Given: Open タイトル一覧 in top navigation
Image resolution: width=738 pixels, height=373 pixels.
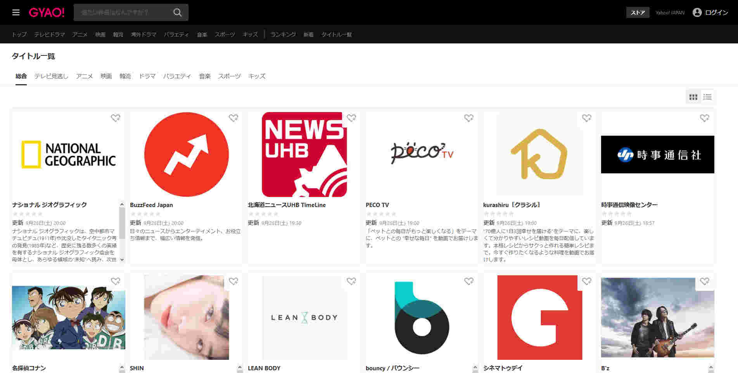Looking at the screenshot, I should [x=337, y=35].
